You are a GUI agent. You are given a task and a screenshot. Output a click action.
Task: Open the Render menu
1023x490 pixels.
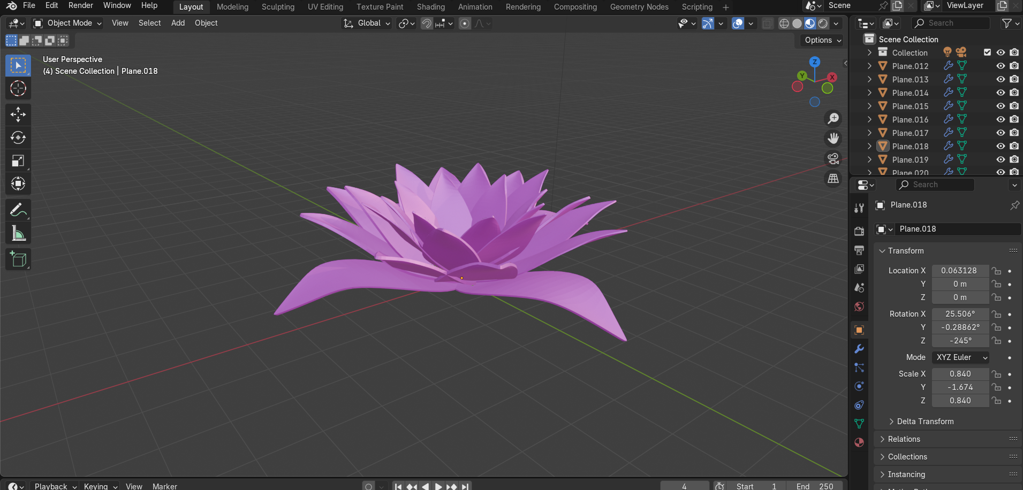81,5
